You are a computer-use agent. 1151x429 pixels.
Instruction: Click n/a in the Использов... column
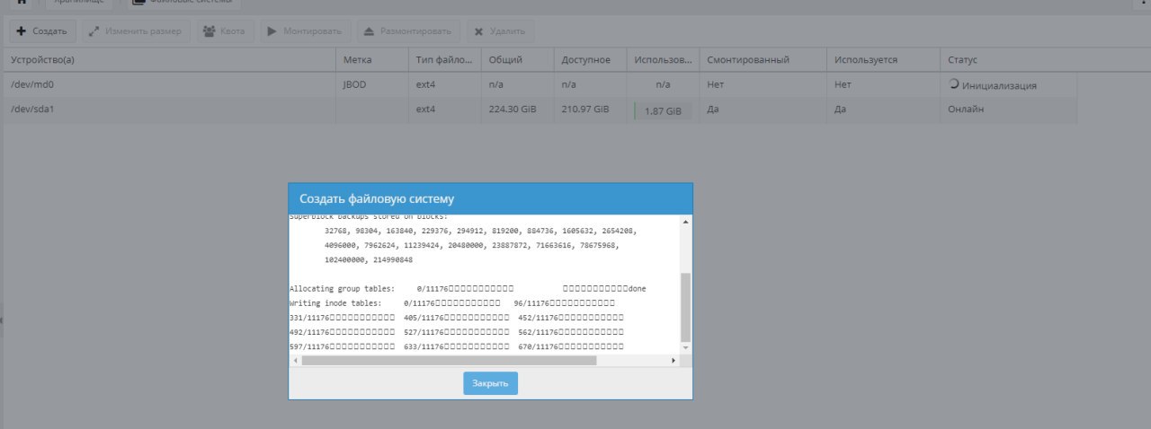pyautogui.click(x=663, y=84)
